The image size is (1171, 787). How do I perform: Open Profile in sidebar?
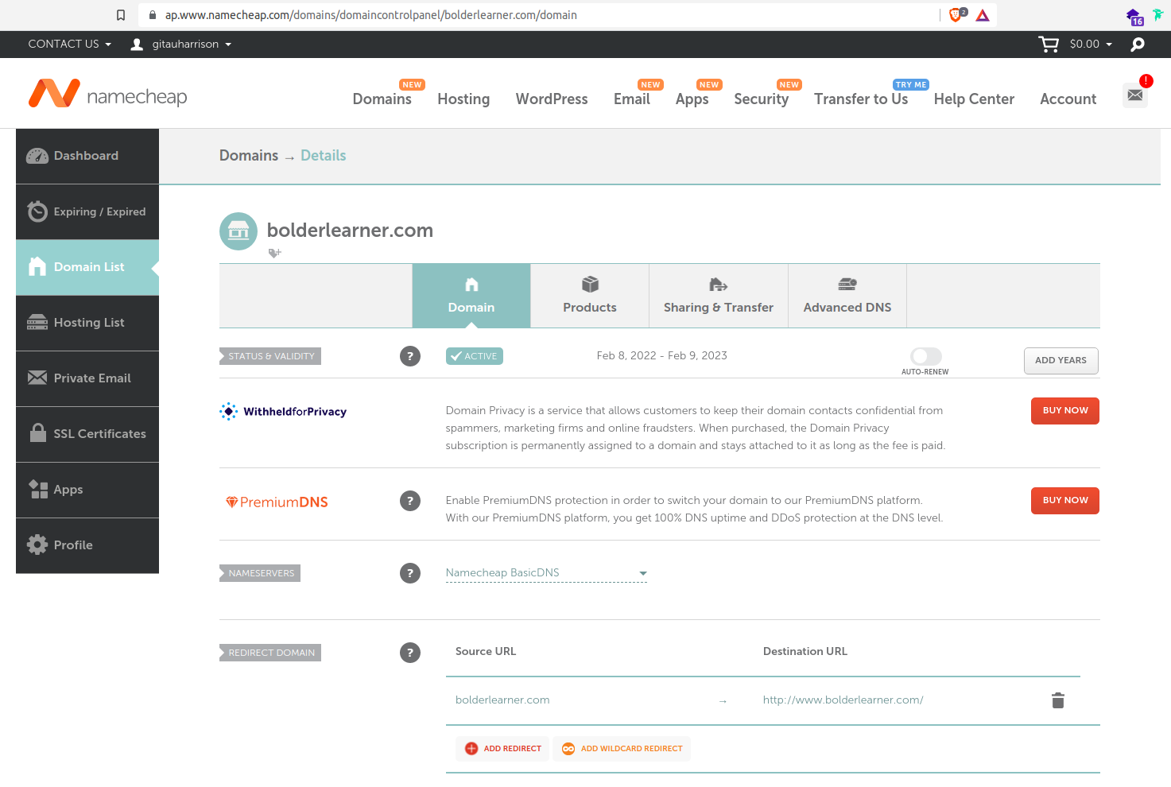[x=87, y=546]
